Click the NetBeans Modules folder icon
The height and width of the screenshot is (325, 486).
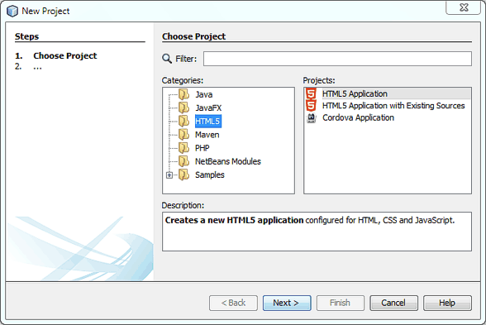point(183,161)
